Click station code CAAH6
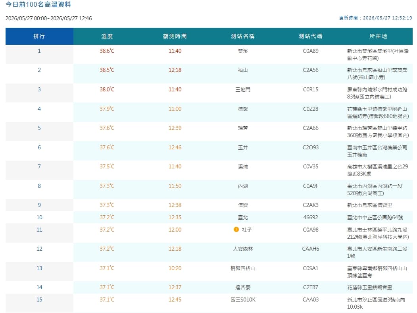The width and height of the screenshot is (417, 313). point(311,249)
